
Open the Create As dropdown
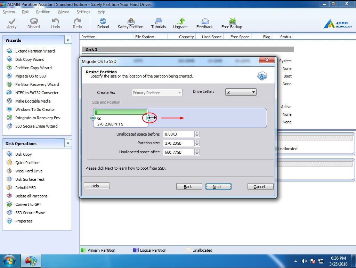157,93
